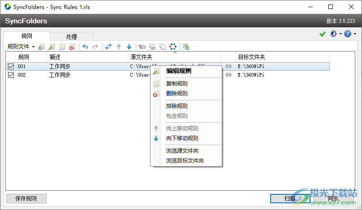Choose 编辑规则 from the context menu

(x=186, y=71)
